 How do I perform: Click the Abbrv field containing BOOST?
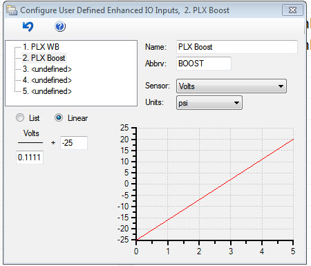click(204, 64)
